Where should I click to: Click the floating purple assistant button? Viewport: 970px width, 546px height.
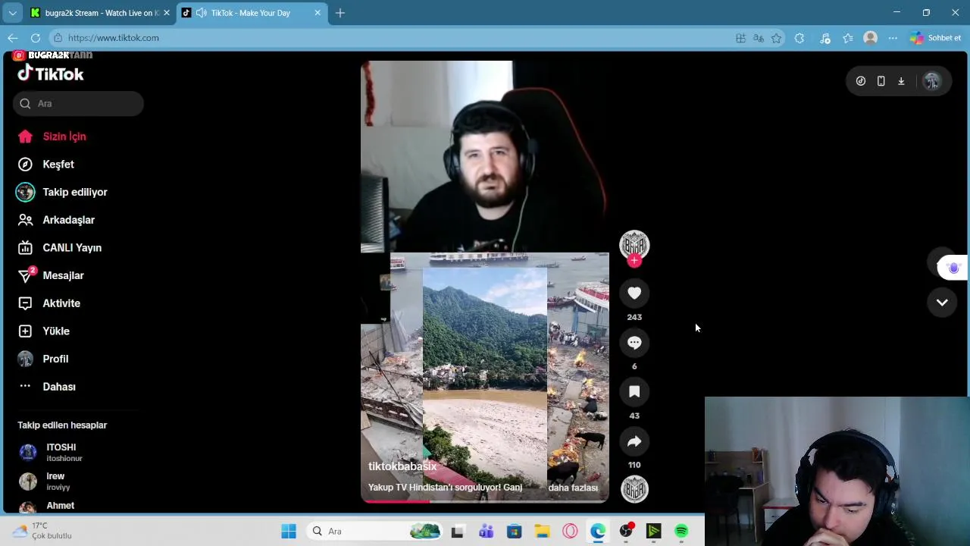click(x=953, y=268)
